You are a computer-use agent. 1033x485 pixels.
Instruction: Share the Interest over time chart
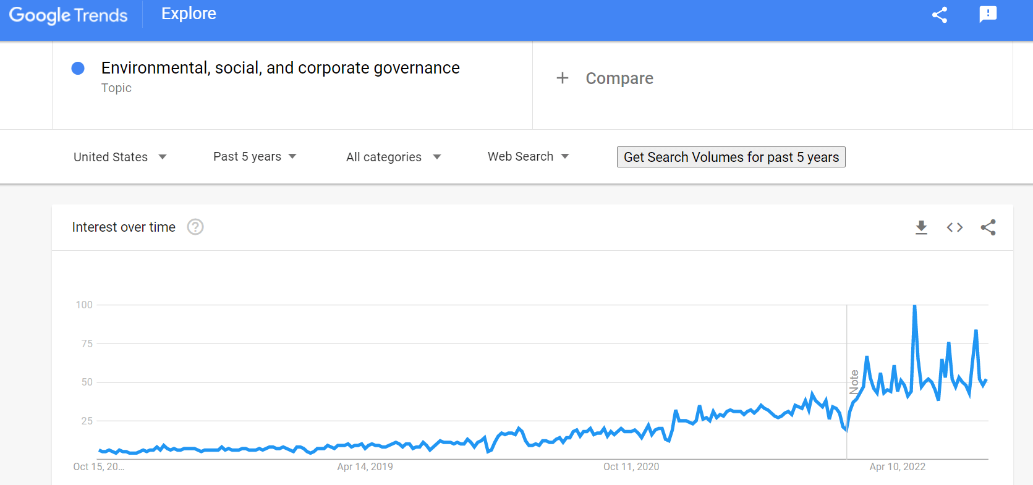click(988, 227)
